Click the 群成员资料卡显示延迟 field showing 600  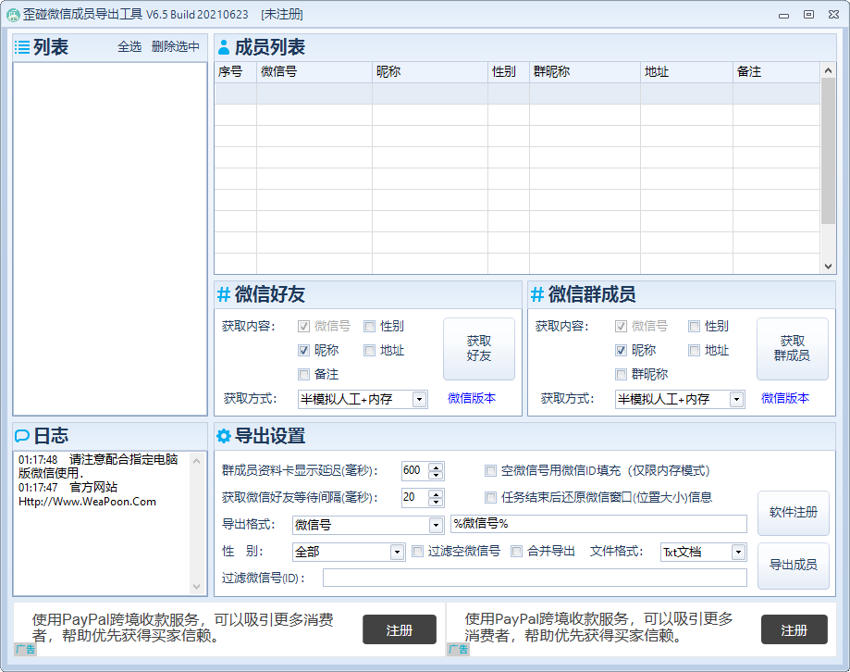click(415, 471)
